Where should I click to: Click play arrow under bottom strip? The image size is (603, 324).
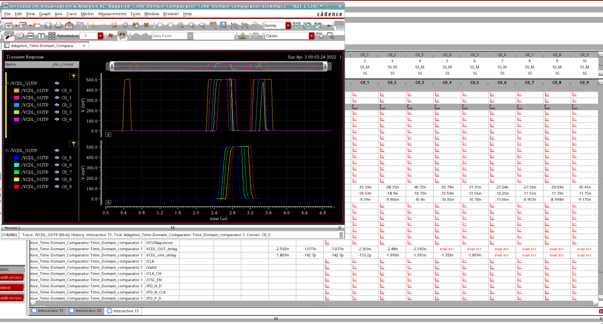(109, 202)
